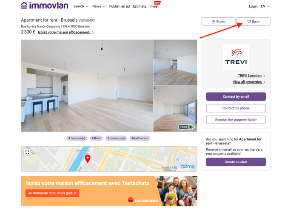Open the EN language selector
Viewport: 285px width, 212px height.
(265, 6)
